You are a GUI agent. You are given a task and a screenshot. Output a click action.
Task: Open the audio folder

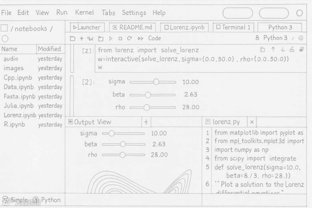click(x=33, y=59)
